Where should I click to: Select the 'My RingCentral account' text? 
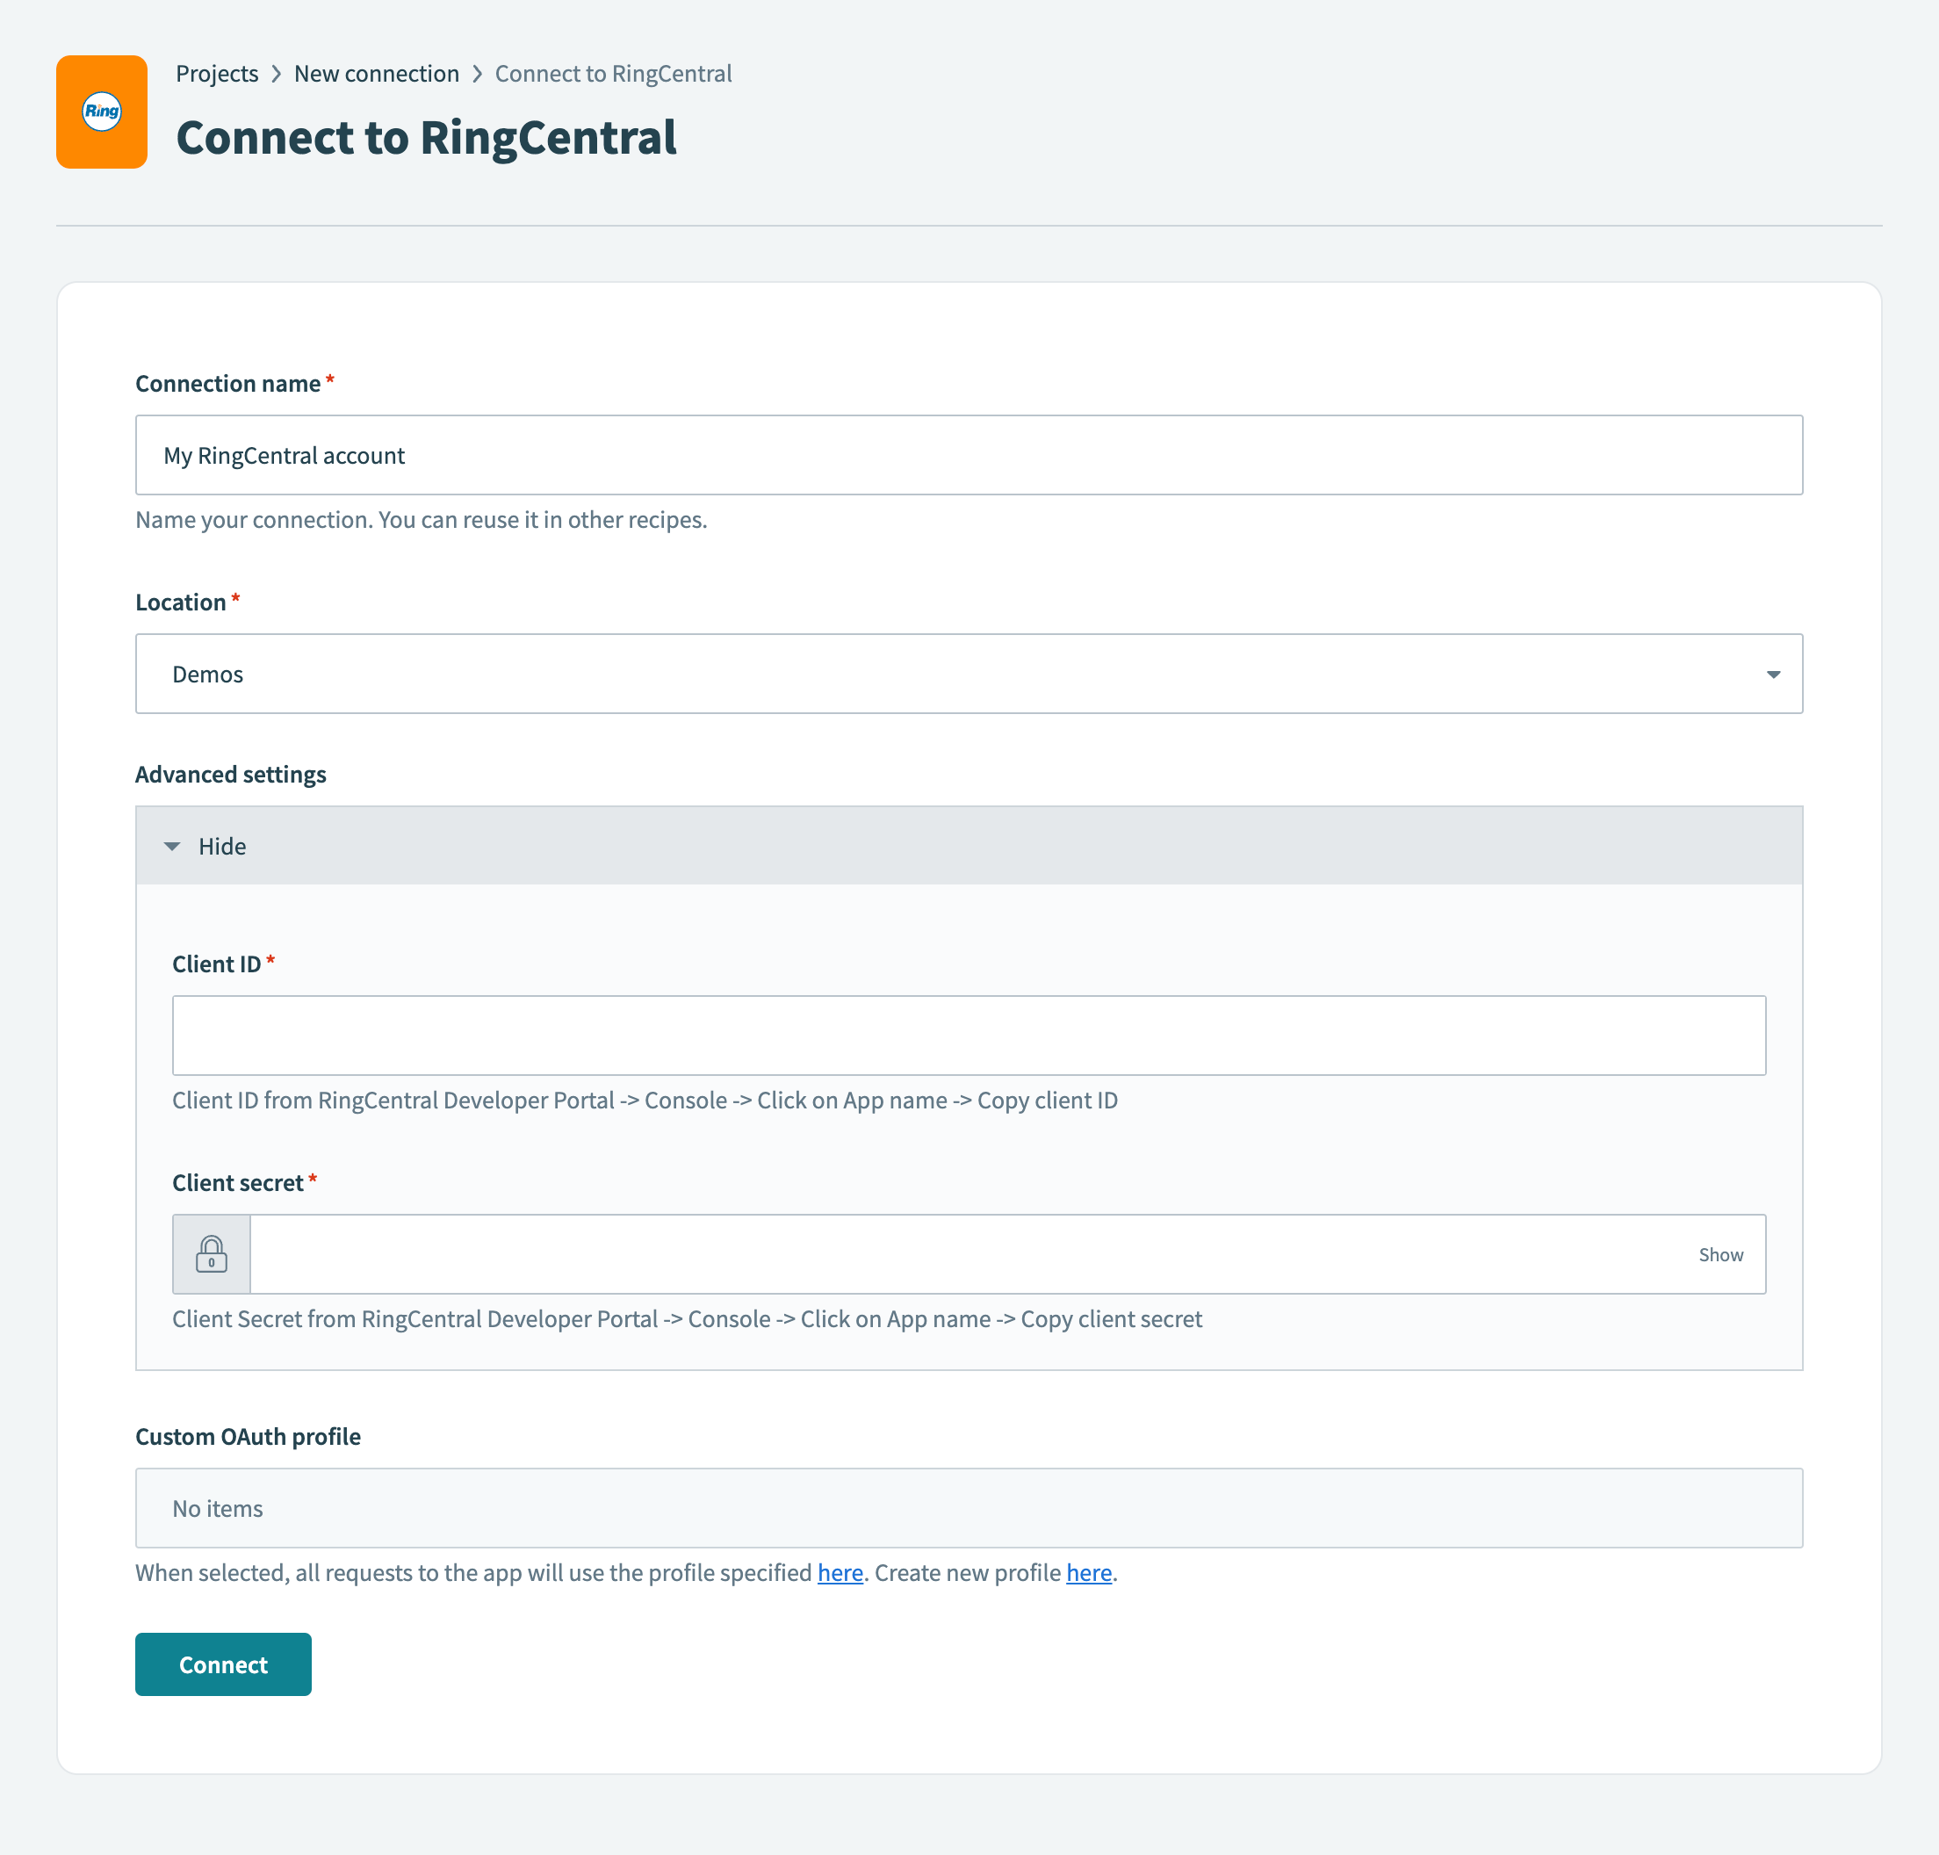[285, 455]
